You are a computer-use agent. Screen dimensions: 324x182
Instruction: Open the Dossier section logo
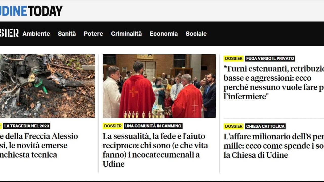[9, 33]
